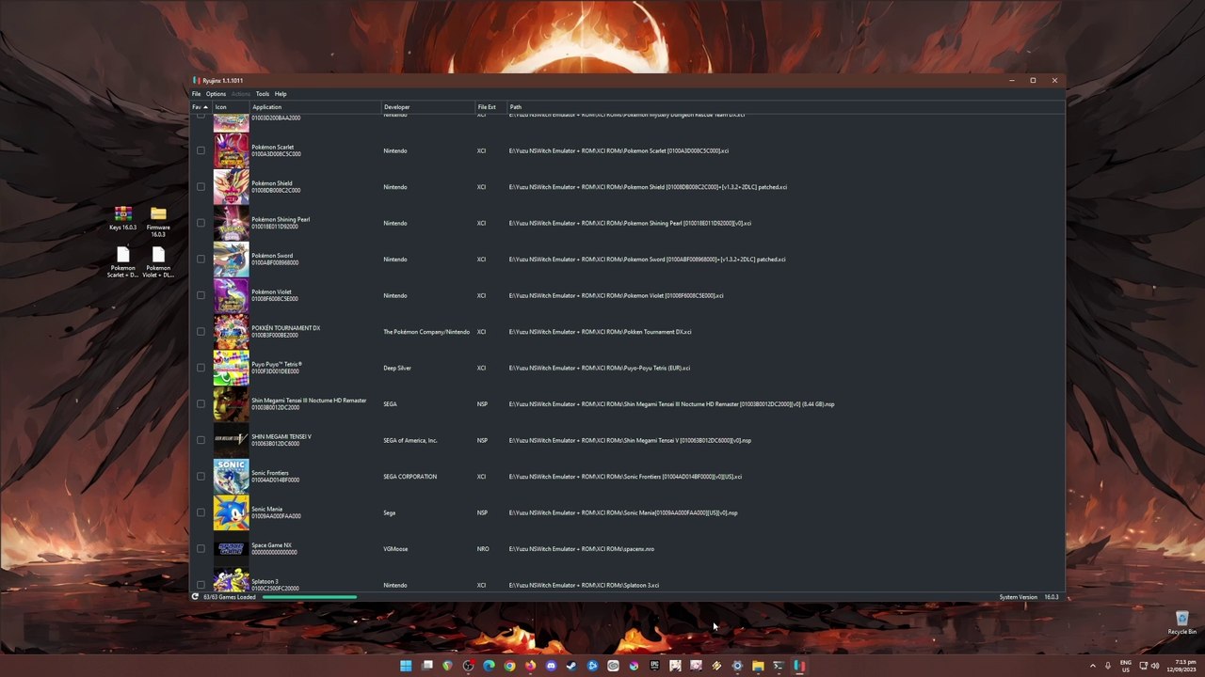Select the Space Game NX icon
Image resolution: width=1205 pixels, height=677 pixels.
point(231,549)
